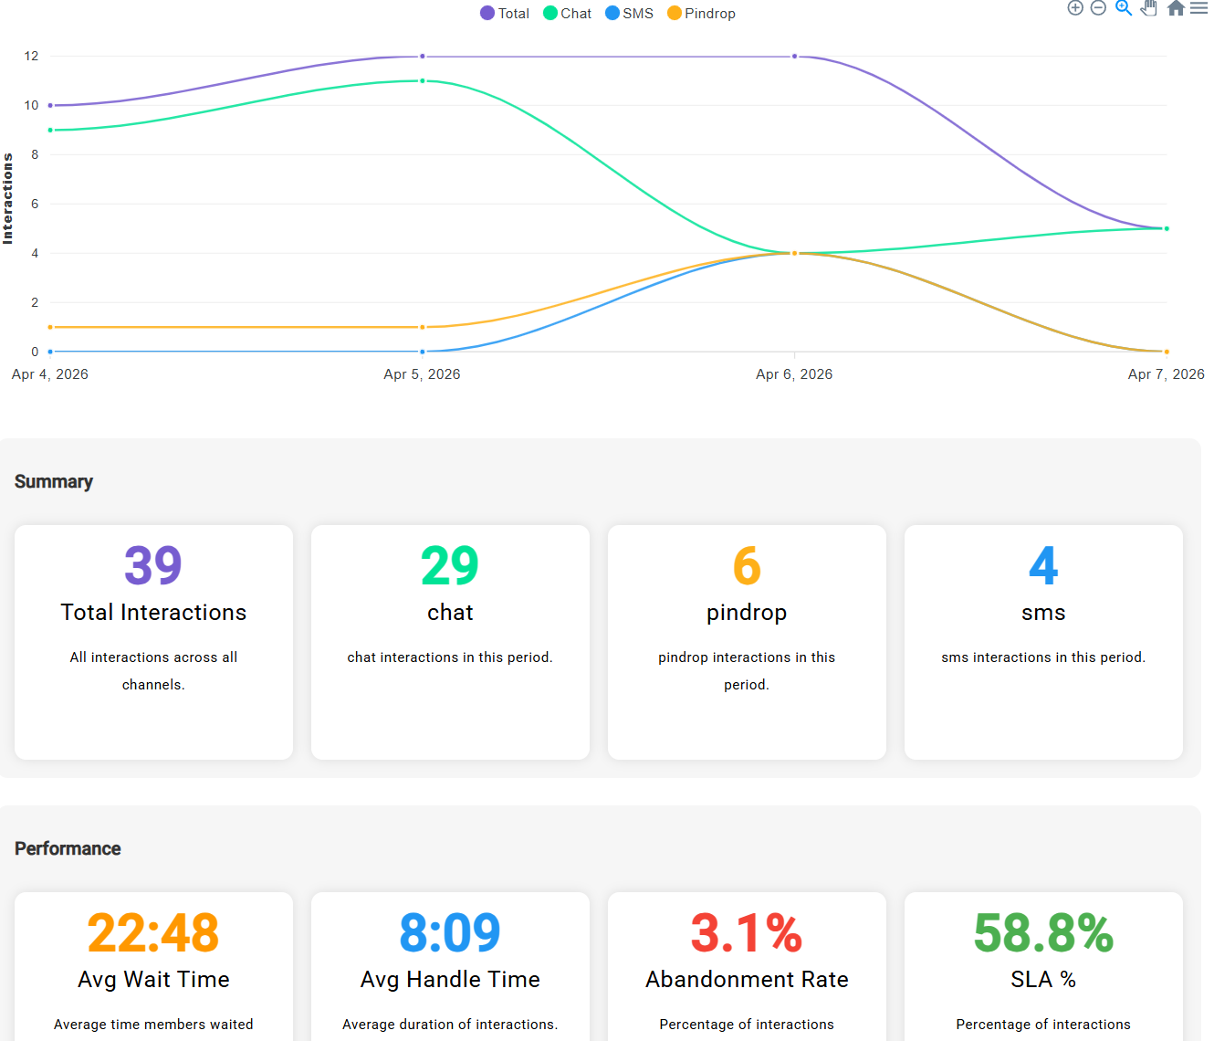The height and width of the screenshot is (1041, 1214).
Task: Click the Interactions y-axis title
Action: point(8,198)
